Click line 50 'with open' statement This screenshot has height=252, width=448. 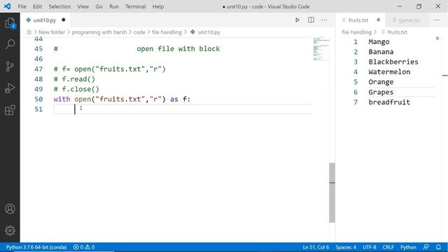point(122,99)
